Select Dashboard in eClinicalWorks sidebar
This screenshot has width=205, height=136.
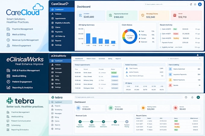(60, 61)
